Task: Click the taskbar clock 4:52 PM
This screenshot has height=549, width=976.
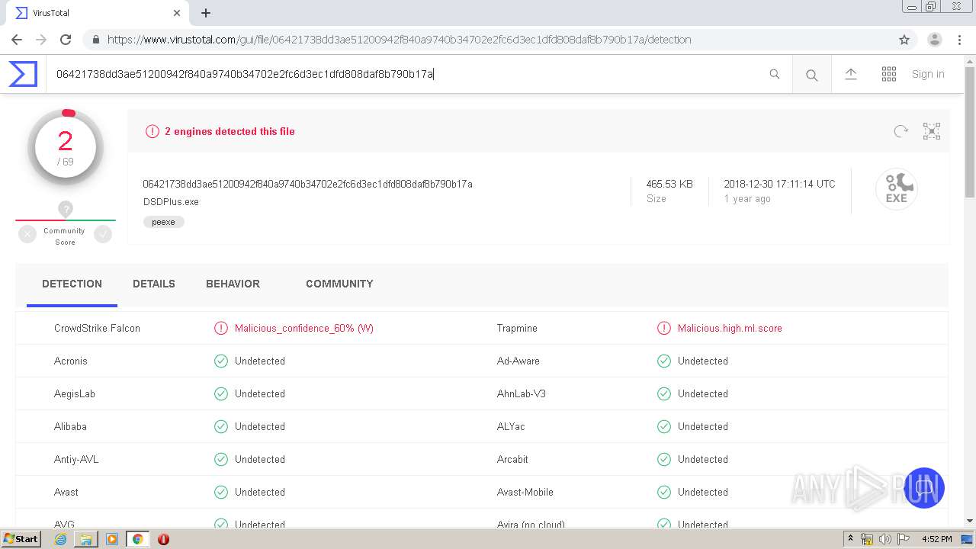Action: coord(936,539)
